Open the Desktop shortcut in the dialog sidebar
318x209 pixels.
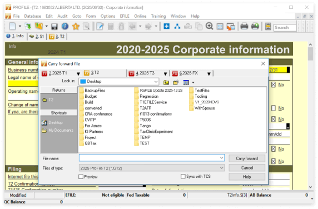52,123
